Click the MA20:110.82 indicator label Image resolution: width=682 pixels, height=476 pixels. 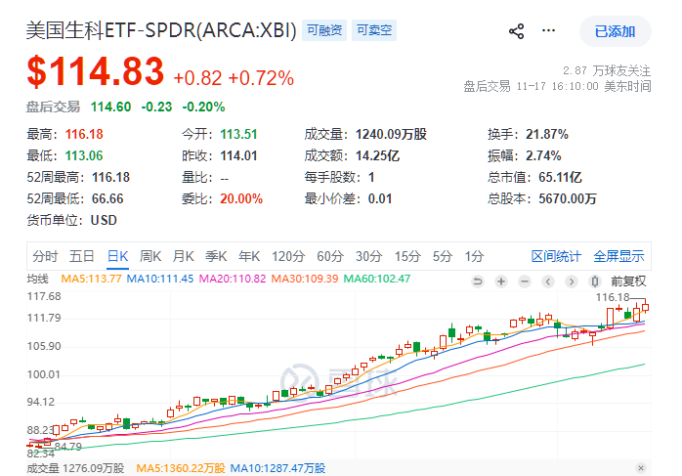(233, 279)
